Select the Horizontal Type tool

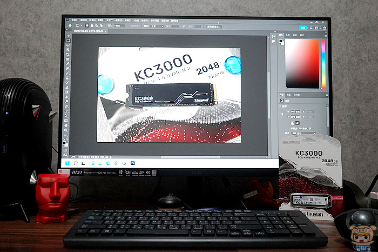66,111
